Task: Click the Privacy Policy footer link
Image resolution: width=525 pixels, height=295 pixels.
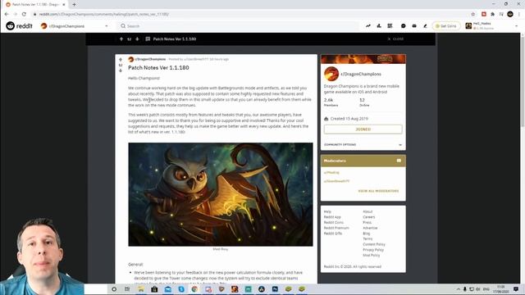Action: point(373,249)
